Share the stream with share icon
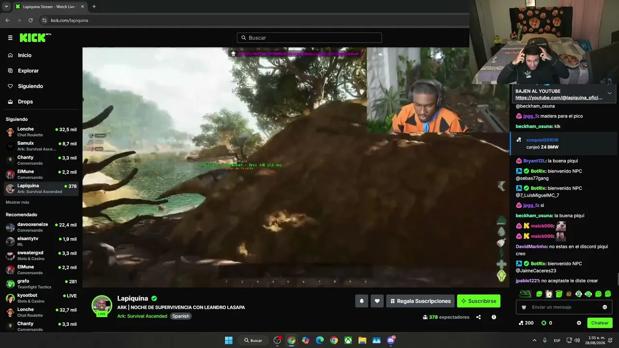The width and height of the screenshot is (619, 348). pyautogui.click(x=478, y=317)
